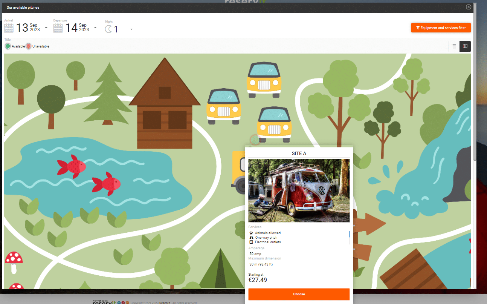
Task: Switch to list view icon
Action: [454, 46]
